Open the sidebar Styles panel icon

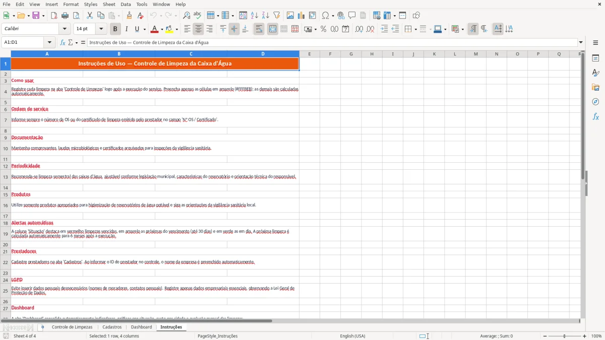click(x=595, y=73)
